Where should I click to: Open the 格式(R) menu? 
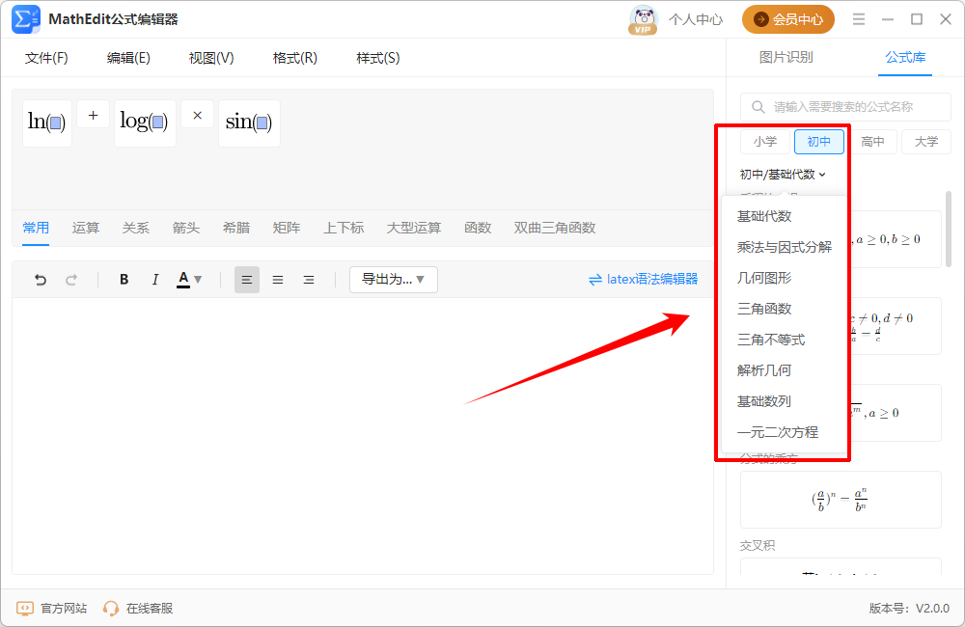click(x=294, y=58)
